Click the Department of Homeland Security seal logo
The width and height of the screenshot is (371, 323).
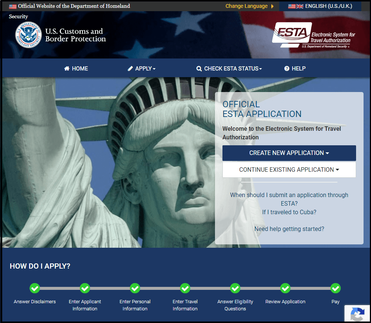pyautogui.click(x=29, y=35)
